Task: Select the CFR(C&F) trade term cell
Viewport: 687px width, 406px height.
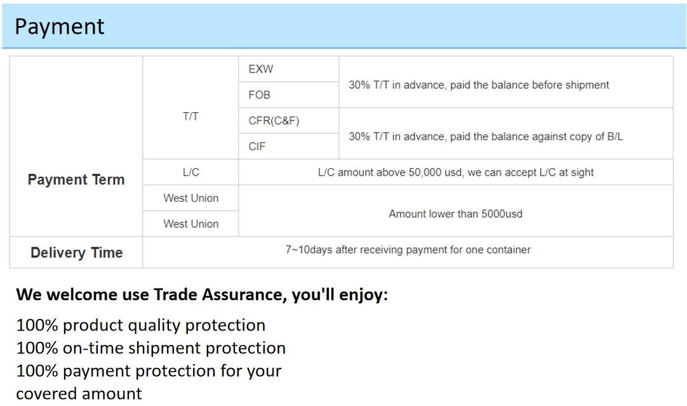Action: click(x=274, y=121)
